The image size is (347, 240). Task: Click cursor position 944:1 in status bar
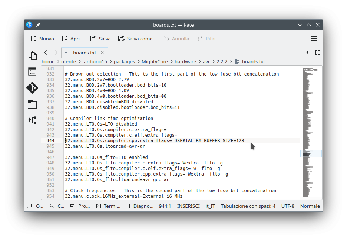pos(165,206)
